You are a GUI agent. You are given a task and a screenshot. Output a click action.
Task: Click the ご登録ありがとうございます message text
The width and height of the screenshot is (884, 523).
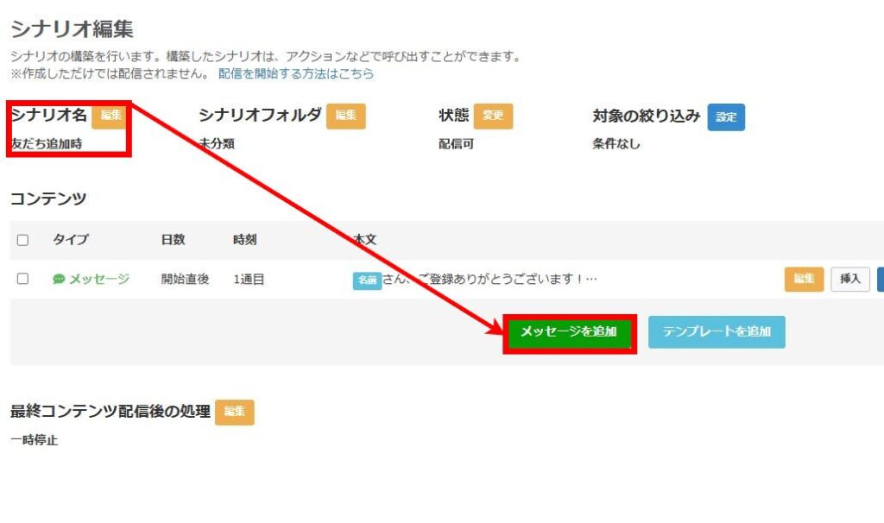click(492, 279)
